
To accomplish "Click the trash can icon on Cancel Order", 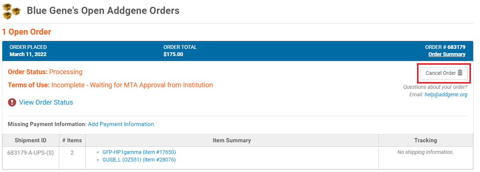I will click(x=460, y=73).
